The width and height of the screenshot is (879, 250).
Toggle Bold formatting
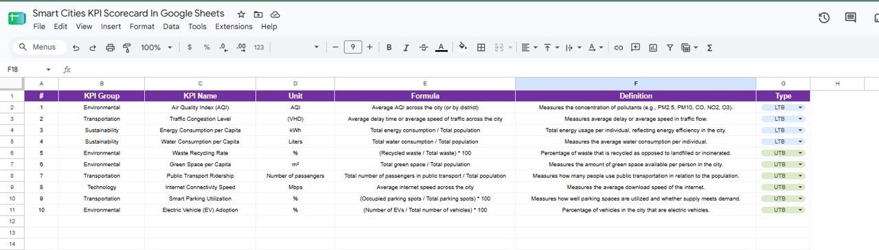pos(389,47)
